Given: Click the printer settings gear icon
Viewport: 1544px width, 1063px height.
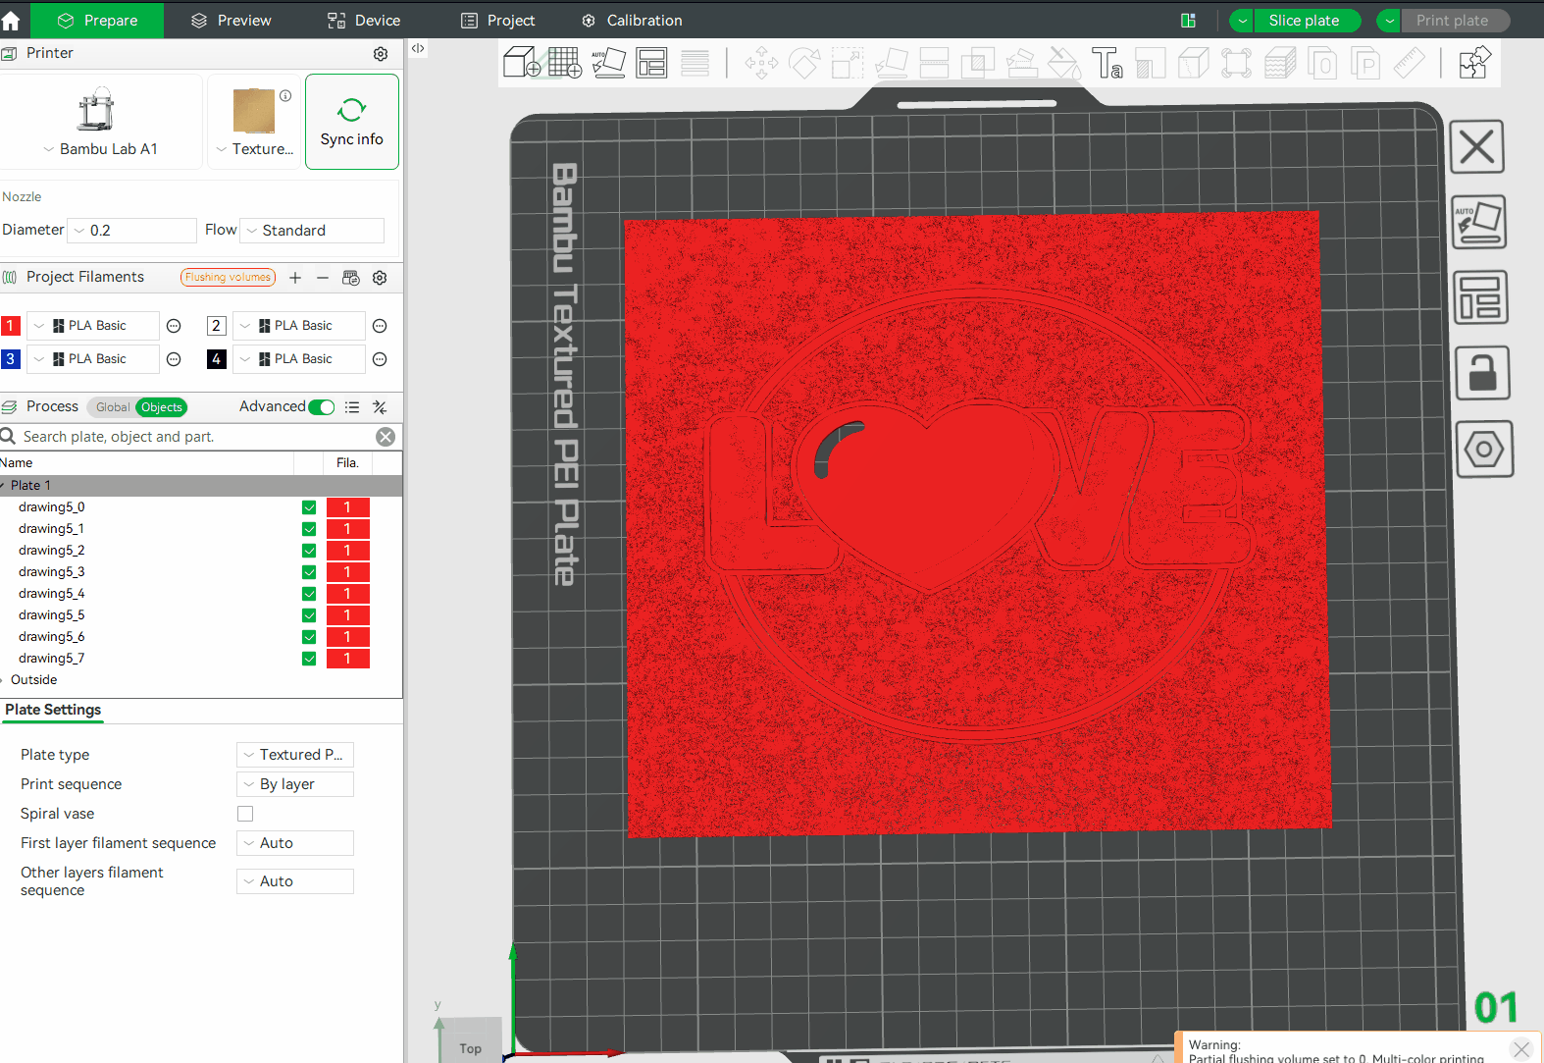Looking at the screenshot, I should (x=381, y=54).
